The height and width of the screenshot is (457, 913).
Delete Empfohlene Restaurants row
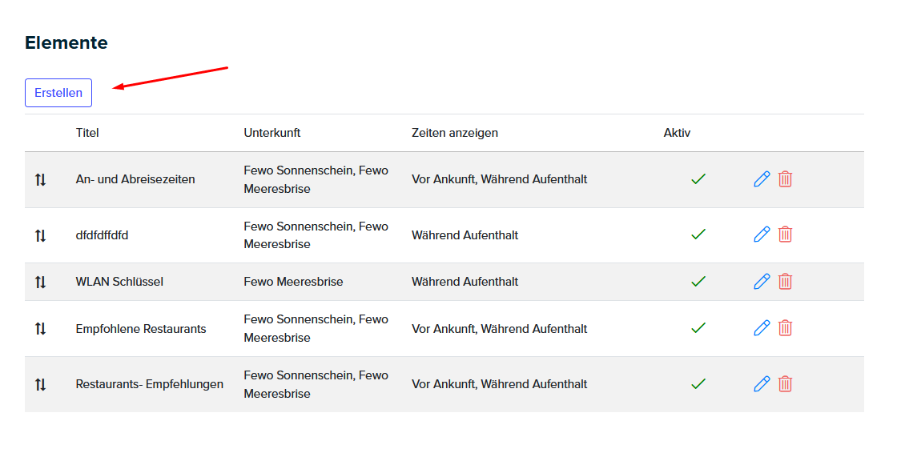(785, 328)
